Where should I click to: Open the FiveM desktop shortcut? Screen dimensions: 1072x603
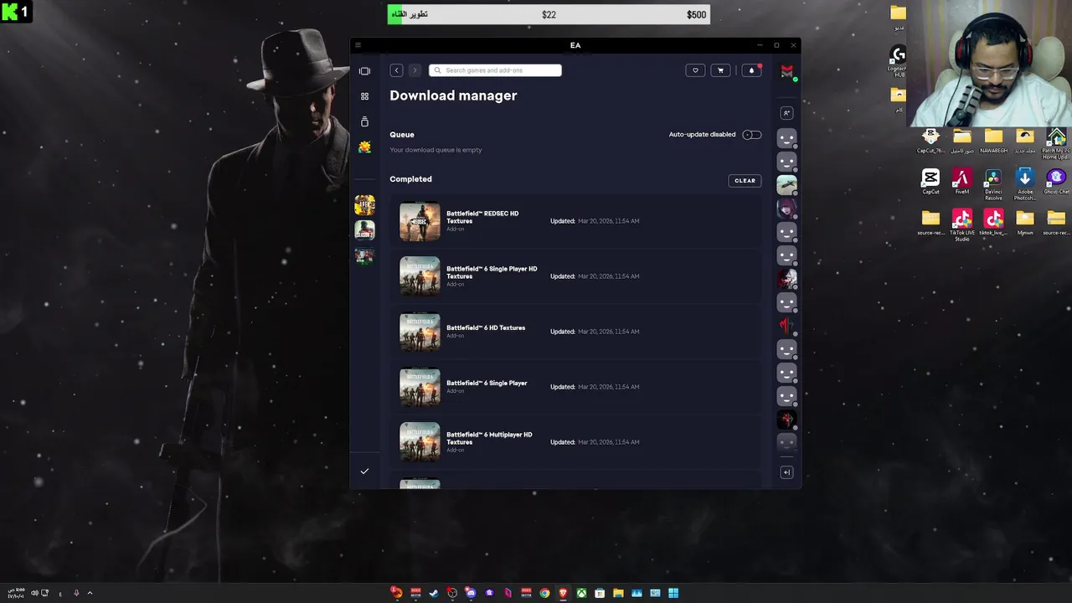point(961,181)
